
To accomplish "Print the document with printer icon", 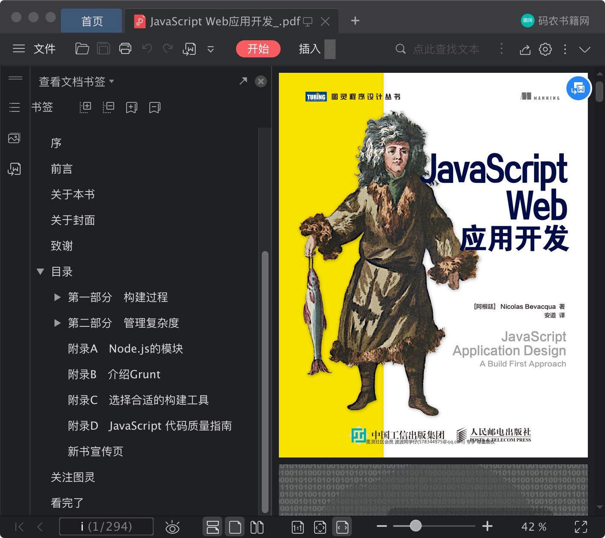I will 125,49.
